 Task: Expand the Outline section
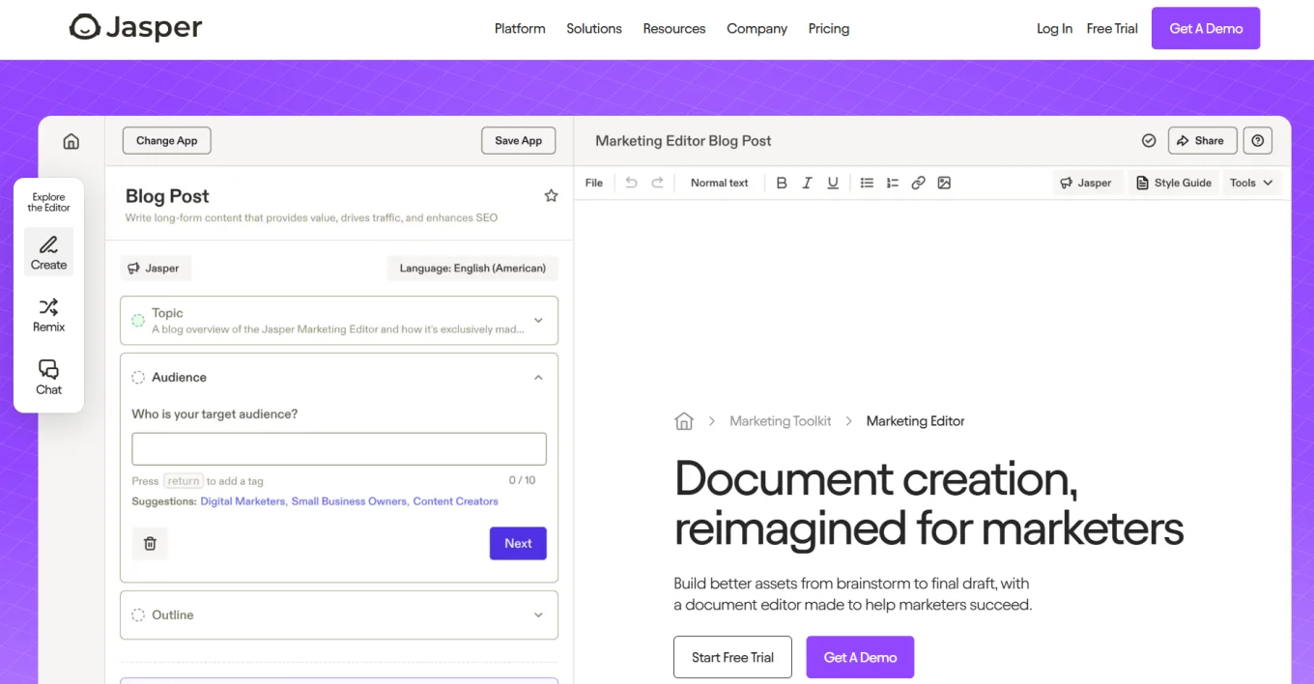click(538, 615)
